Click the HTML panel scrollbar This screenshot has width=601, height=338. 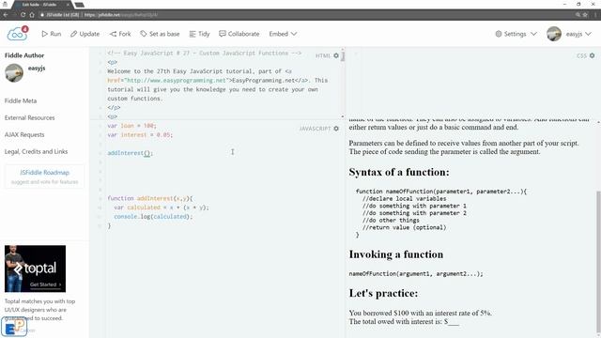(343, 56)
